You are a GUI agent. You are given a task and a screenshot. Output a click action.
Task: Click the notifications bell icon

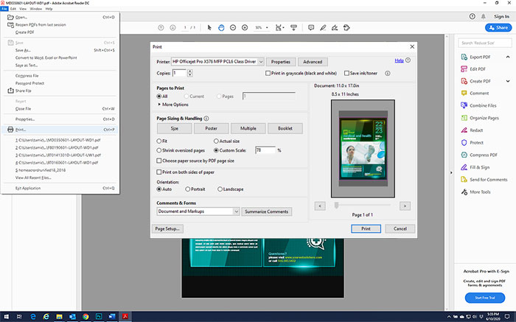pyautogui.click(x=484, y=16)
